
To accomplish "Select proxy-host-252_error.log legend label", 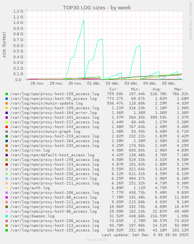I will (x=53, y=179).
